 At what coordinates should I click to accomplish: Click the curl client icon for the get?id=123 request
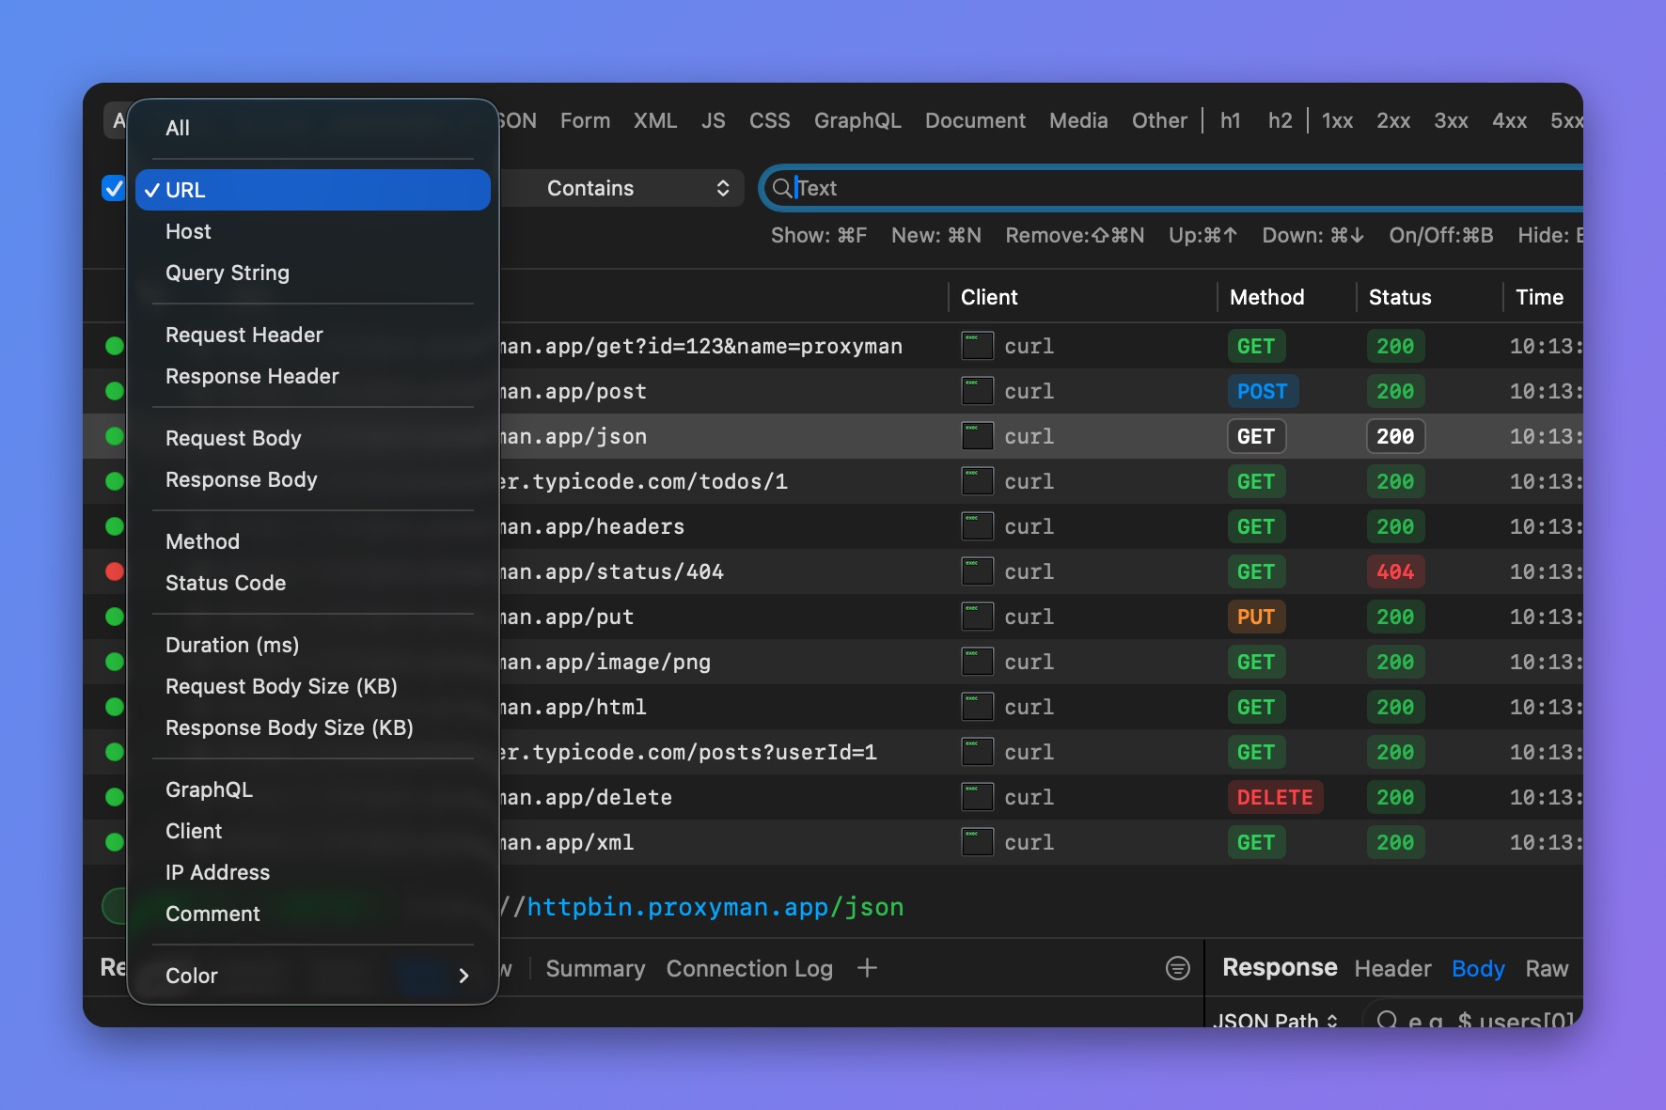(977, 346)
